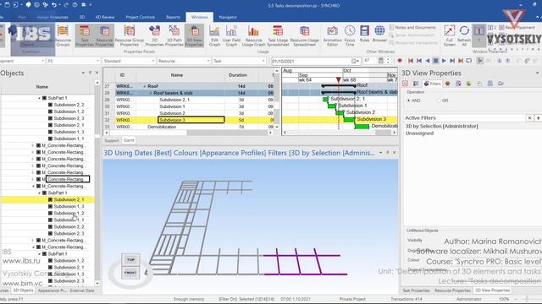Select '3D by Selection [Administrator]' filter
The height and width of the screenshot is (304, 542).
[x=442, y=126]
